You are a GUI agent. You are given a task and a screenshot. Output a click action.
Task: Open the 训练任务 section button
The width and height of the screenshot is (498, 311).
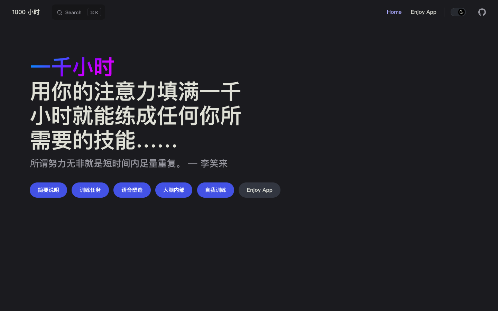click(x=90, y=190)
